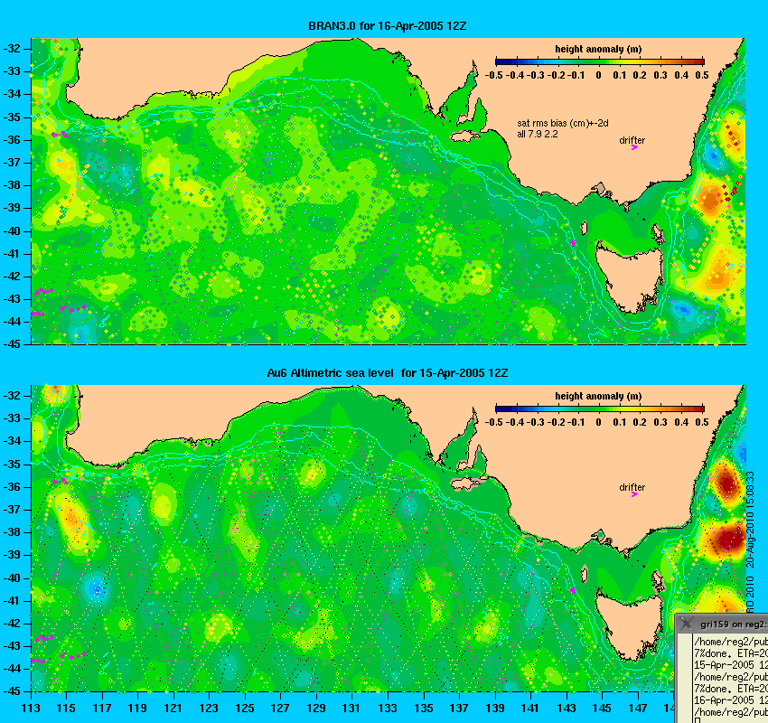Screen dimensions: 768x723
Task: Click the vertical '20-Aug-2010 15:08:33' timestamp
Action: tap(750, 521)
